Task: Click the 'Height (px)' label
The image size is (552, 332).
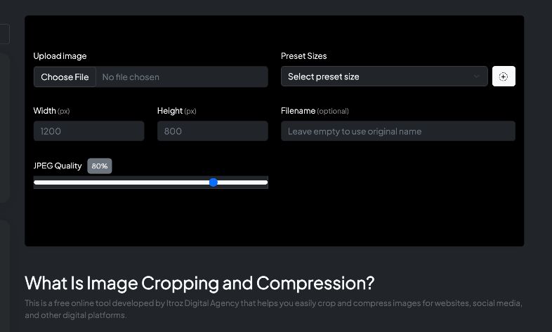Action: (176, 111)
